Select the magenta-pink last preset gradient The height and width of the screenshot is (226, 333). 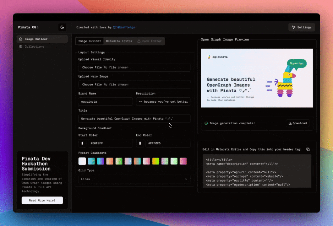(183, 161)
